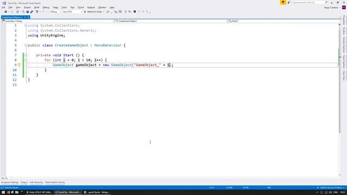Open the Debug menu
The height and width of the screenshot is (195, 347).
pyautogui.click(x=46, y=8)
